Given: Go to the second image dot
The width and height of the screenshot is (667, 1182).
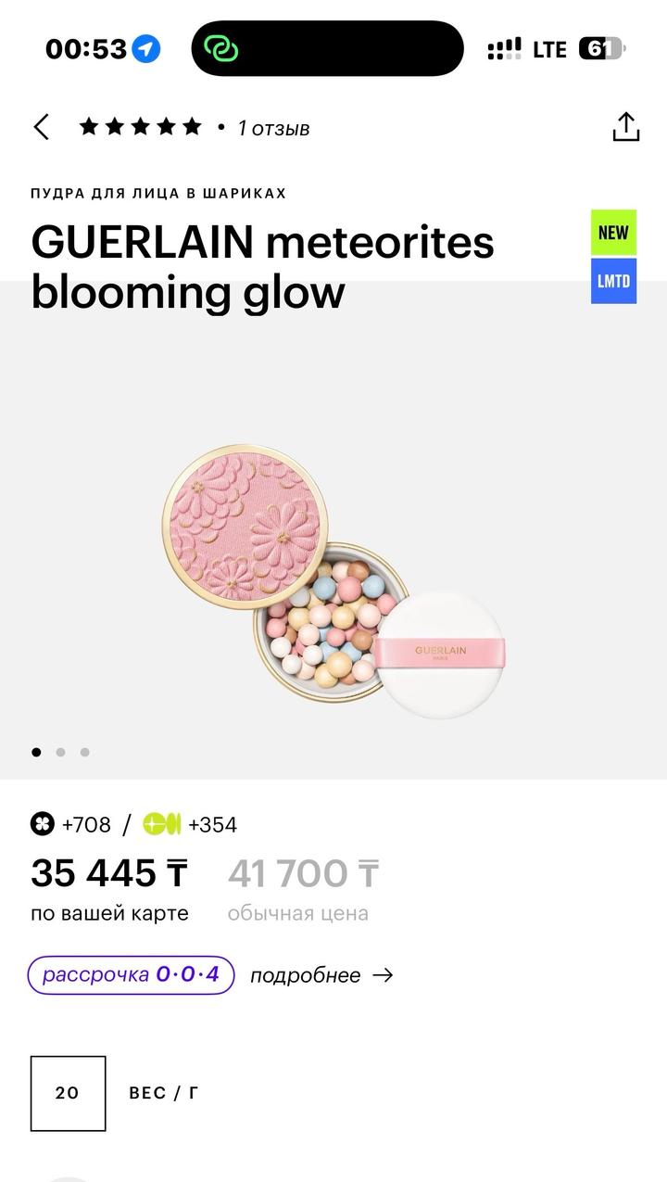Looking at the screenshot, I should 60,752.
